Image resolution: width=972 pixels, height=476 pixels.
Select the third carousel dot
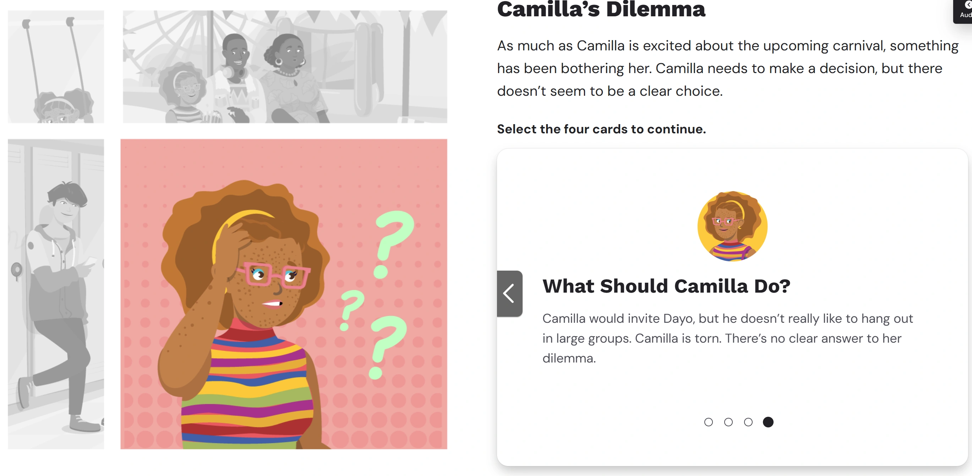pyautogui.click(x=748, y=422)
